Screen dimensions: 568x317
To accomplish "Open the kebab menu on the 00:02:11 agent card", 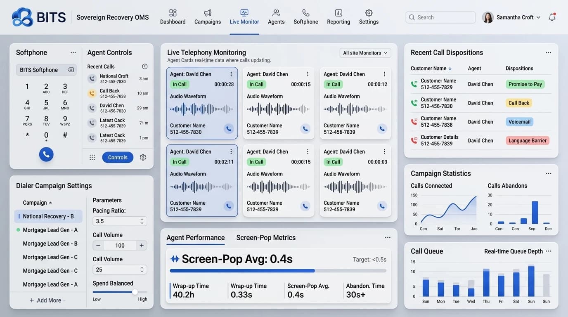I will pos(231,151).
